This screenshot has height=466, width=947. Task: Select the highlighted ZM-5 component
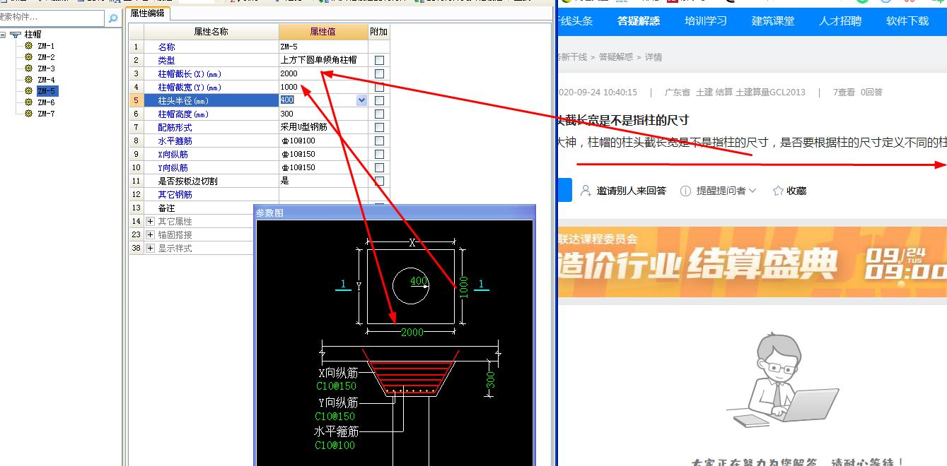tap(47, 91)
